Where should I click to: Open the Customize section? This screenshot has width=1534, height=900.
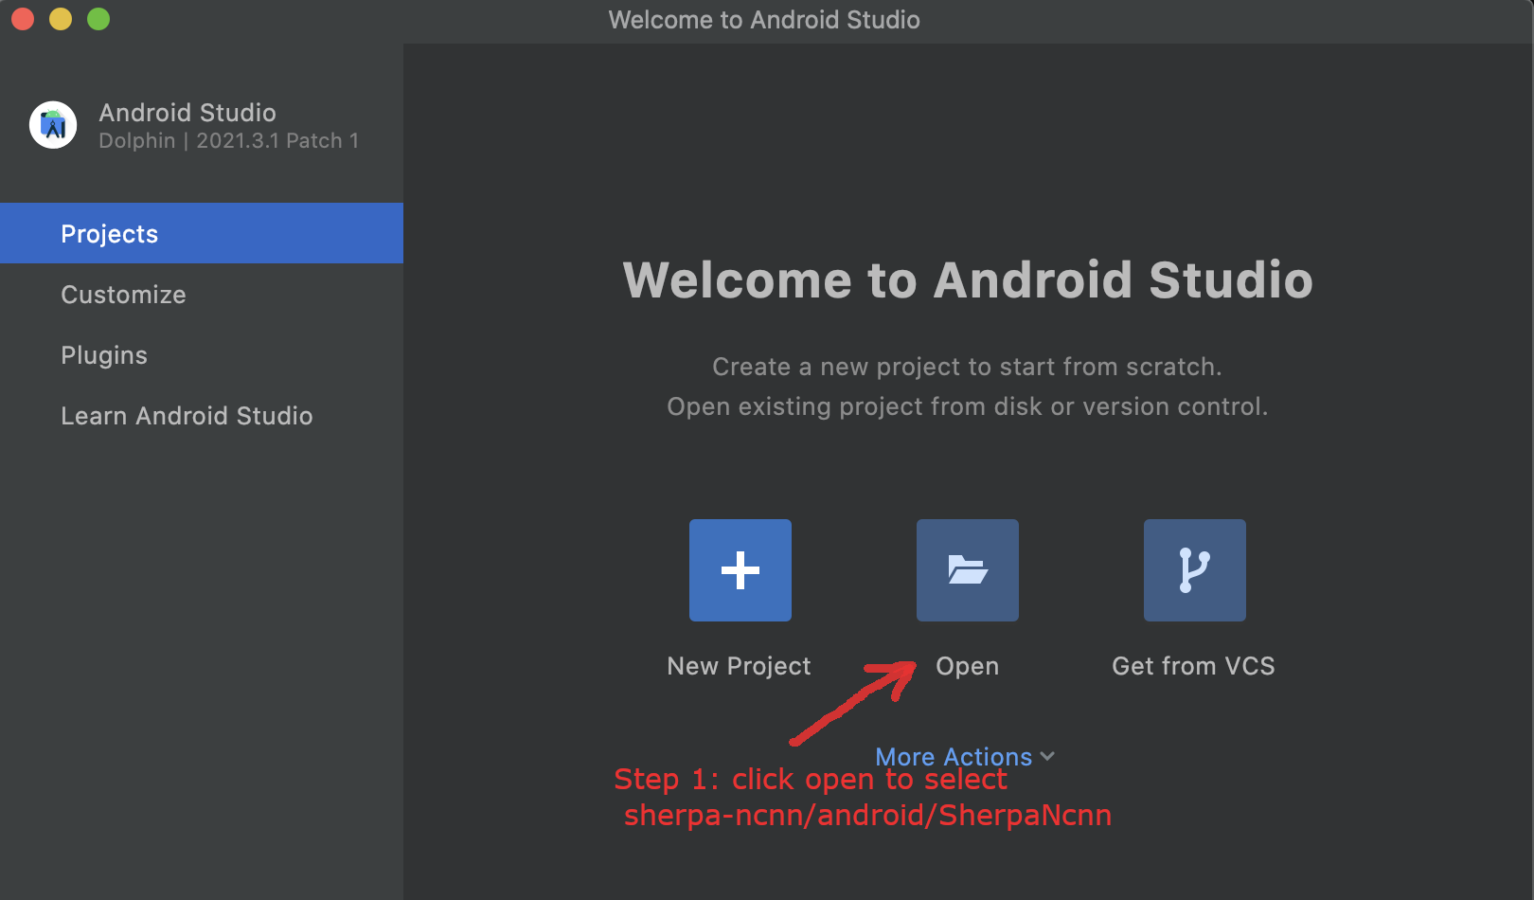202,294
